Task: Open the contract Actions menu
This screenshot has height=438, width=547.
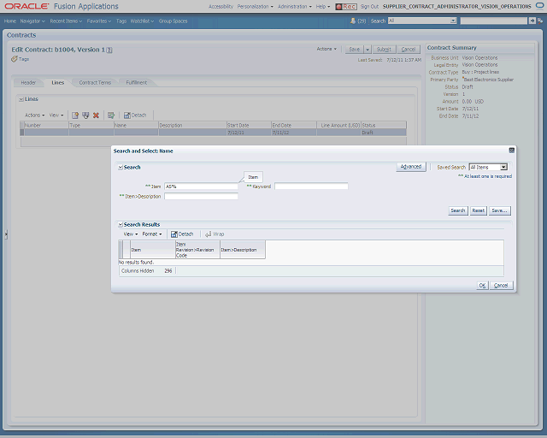Action: (x=326, y=49)
